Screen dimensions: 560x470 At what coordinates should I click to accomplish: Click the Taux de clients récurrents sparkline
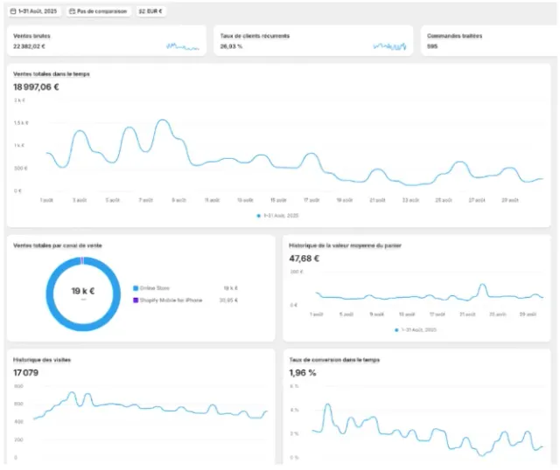click(x=389, y=46)
